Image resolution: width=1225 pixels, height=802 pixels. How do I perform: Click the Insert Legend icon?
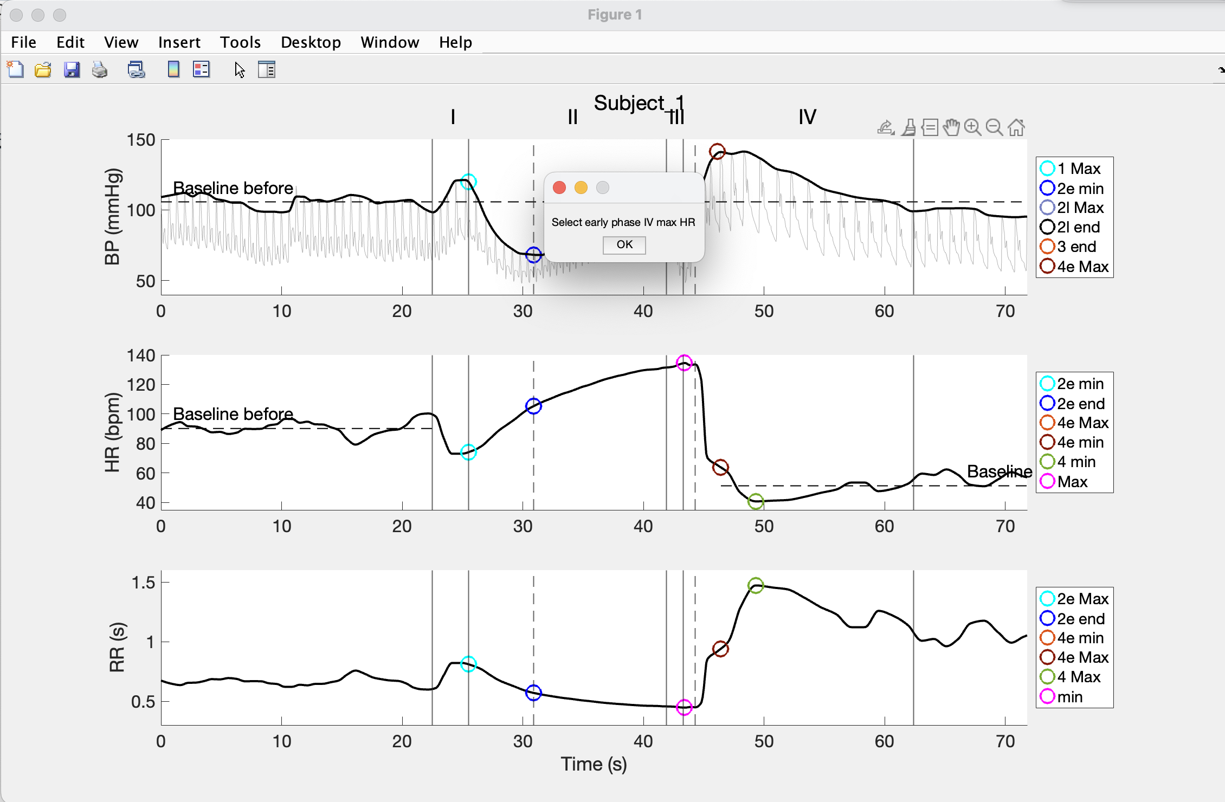201,70
